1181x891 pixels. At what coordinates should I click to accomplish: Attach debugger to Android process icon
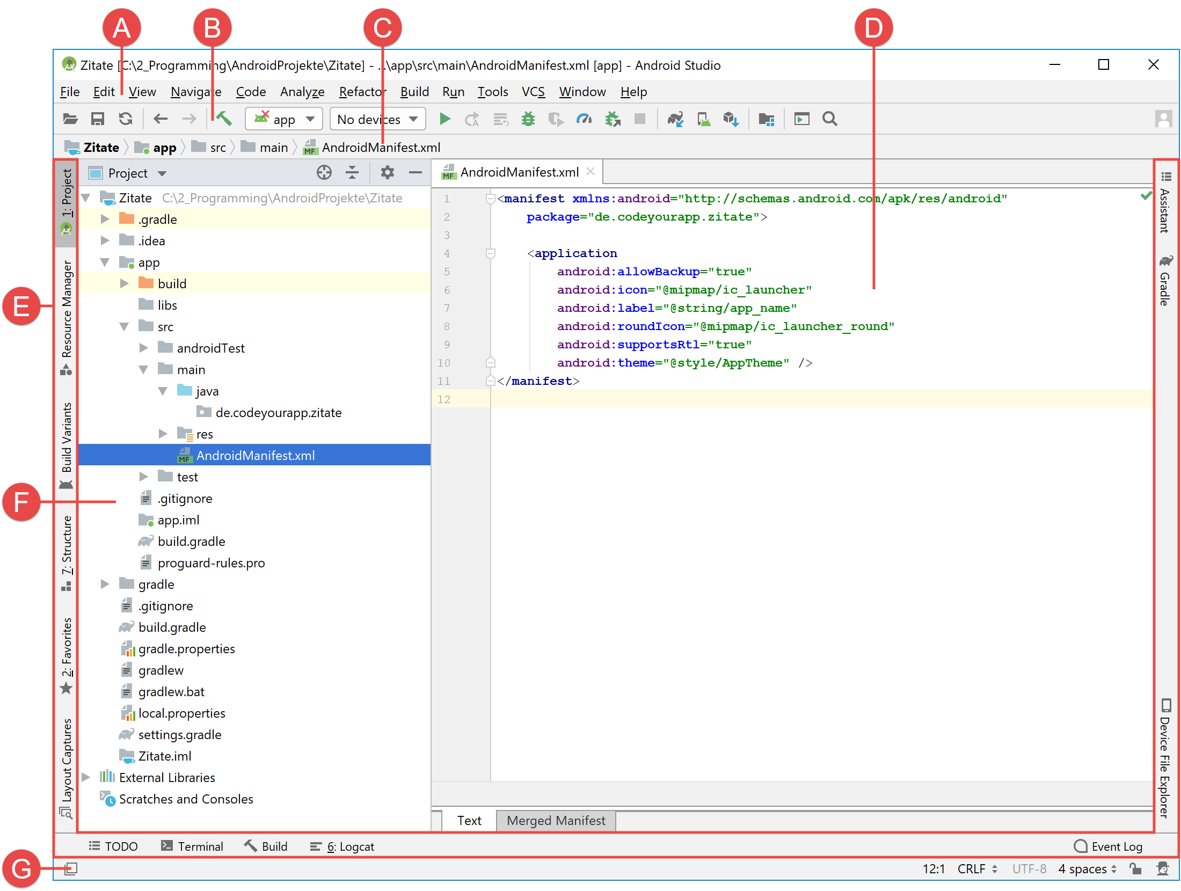click(x=613, y=119)
